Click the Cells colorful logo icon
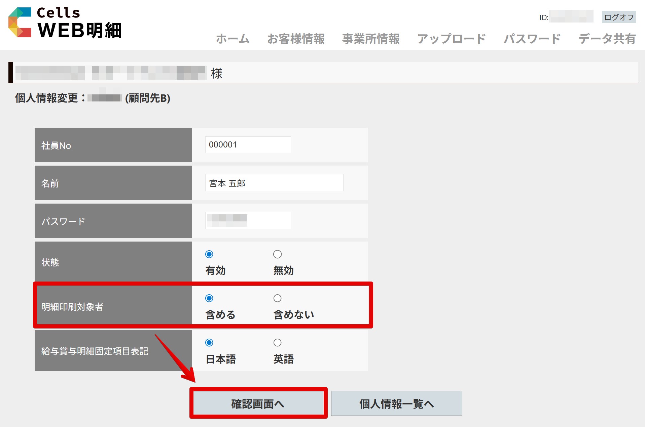 20,22
